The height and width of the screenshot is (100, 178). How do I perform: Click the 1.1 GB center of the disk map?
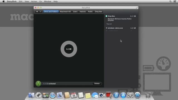(69, 49)
